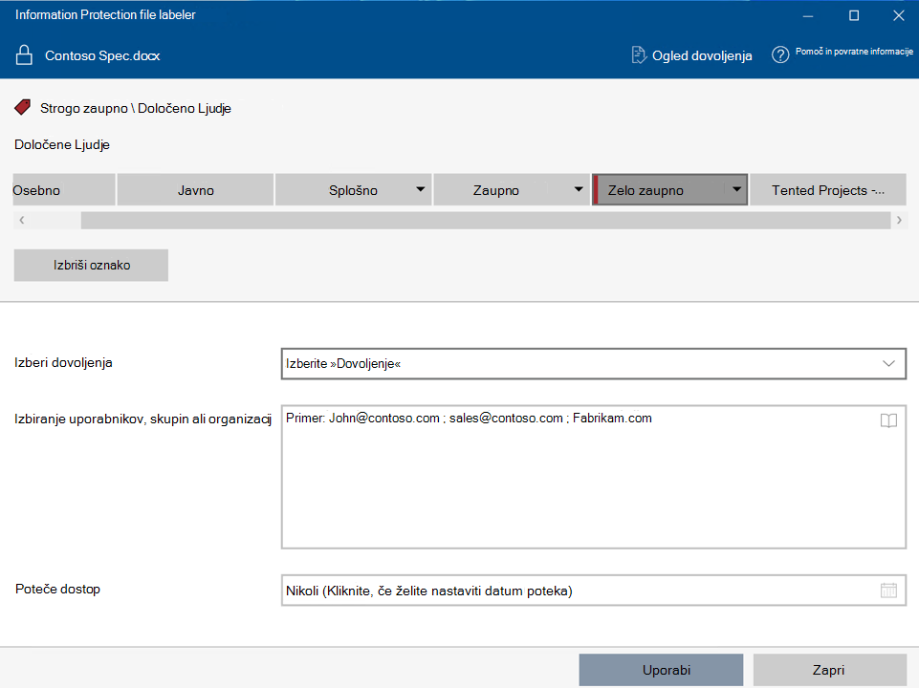Open the calendar icon in Poteče dostop field
The width and height of the screenshot is (919, 688).
[x=888, y=591]
